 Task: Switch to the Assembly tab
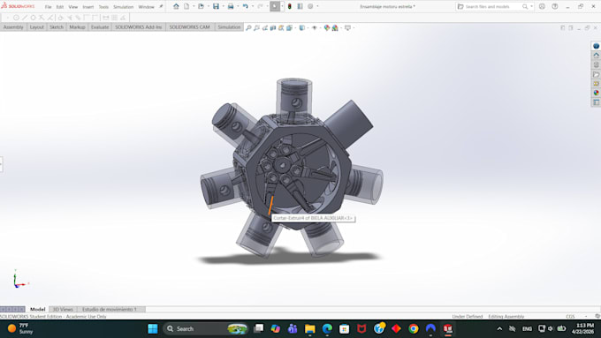click(13, 27)
